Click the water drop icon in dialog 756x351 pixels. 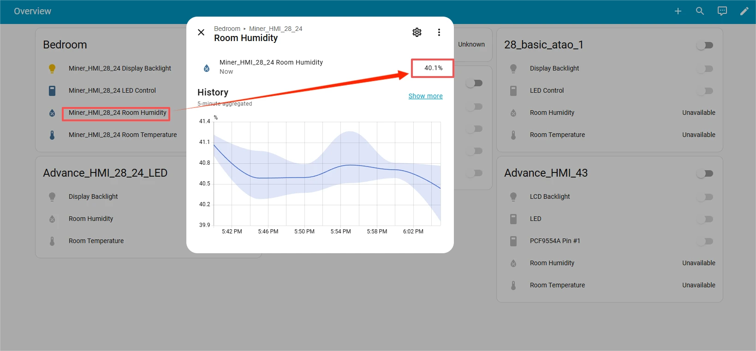tap(207, 68)
